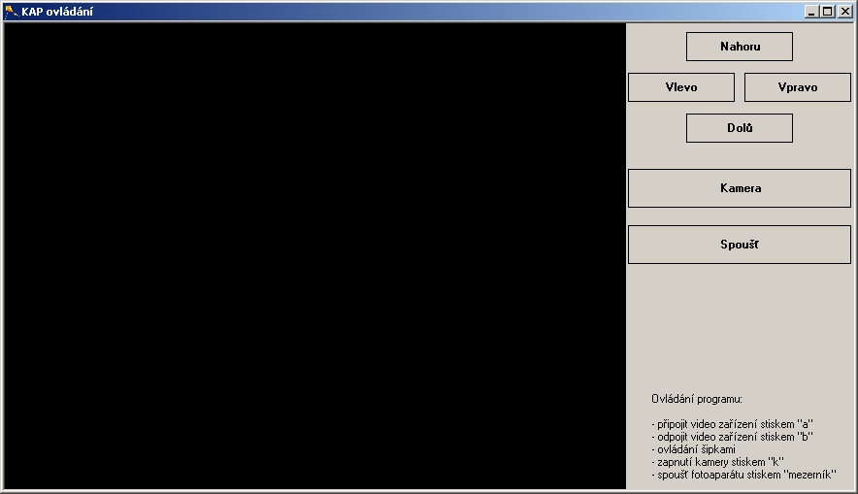This screenshot has width=858, height=494.
Task: Click the "Ovládání programu:" heading text
Action: click(x=696, y=399)
